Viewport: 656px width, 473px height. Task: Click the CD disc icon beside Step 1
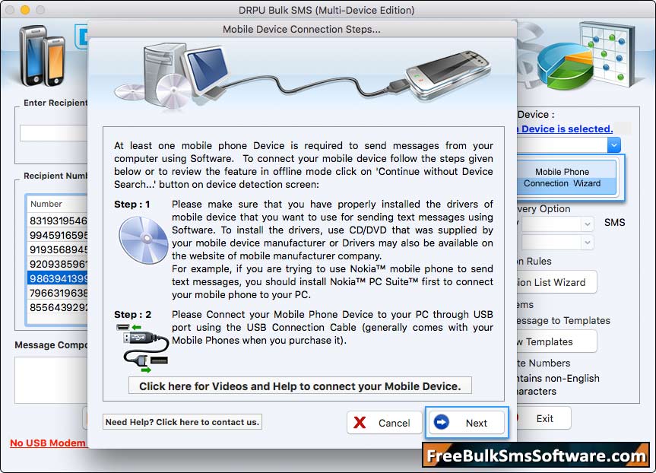(x=143, y=240)
